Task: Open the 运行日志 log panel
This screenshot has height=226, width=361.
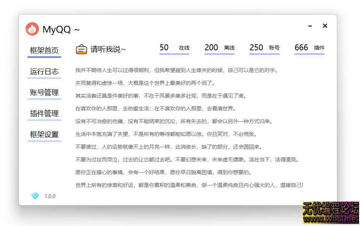Action: 44,71
